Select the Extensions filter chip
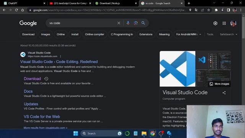 [146, 34]
